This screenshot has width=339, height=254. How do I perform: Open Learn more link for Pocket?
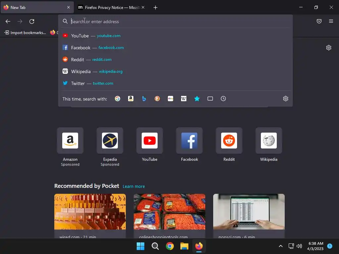coord(134,187)
